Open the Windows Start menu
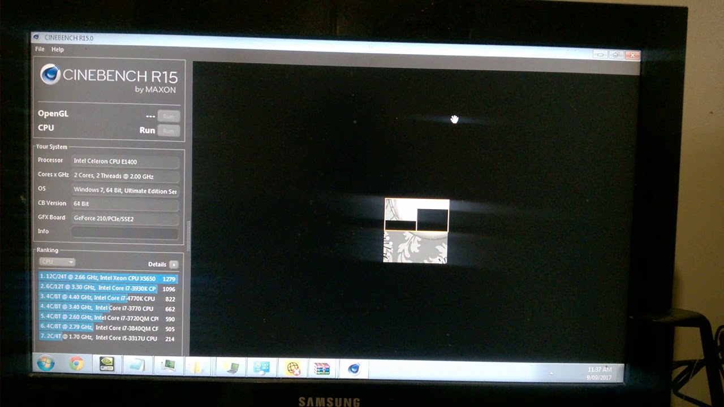This screenshot has width=724, height=407. [x=45, y=364]
